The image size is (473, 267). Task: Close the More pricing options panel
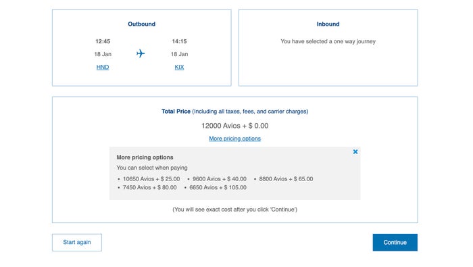pos(355,152)
